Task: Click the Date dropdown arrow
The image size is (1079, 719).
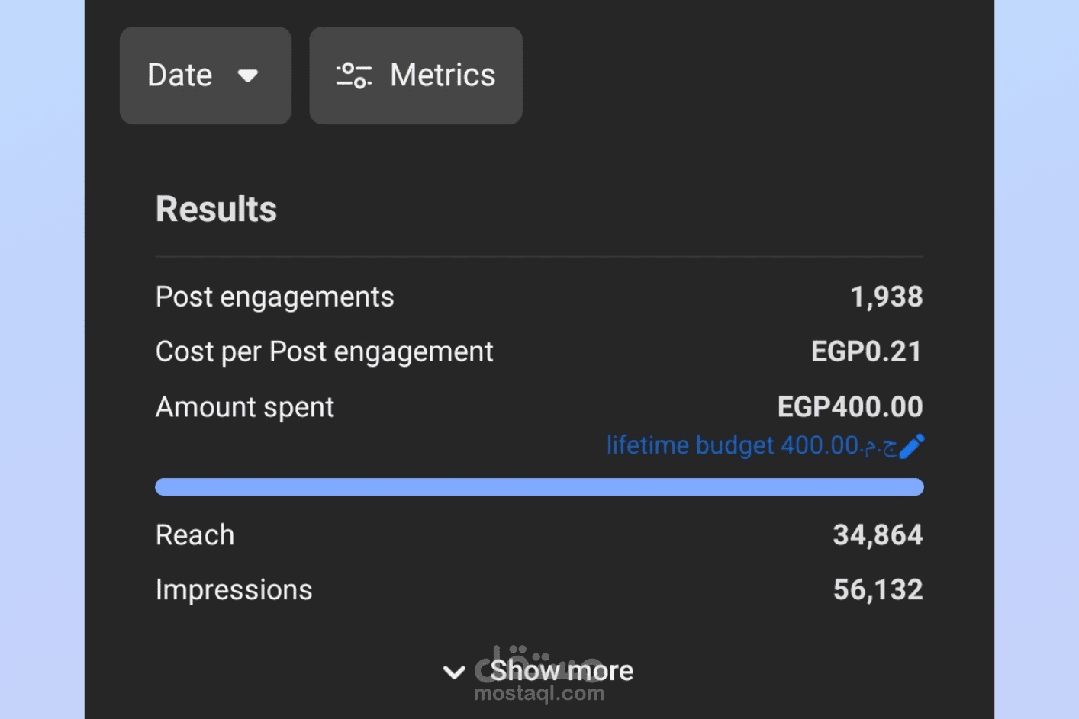Action: tap(247, 75)
